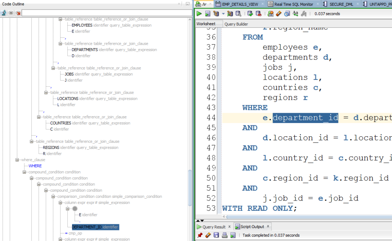Click the greyed wrench toolbar icon

(x=304, y=14)
